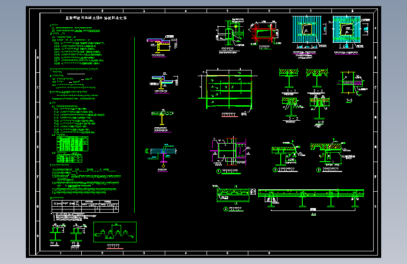This screenshot has width=407, height=264.
Task: Select the corrugated deck profile inside the green box
Action: [x=115, y=232]
